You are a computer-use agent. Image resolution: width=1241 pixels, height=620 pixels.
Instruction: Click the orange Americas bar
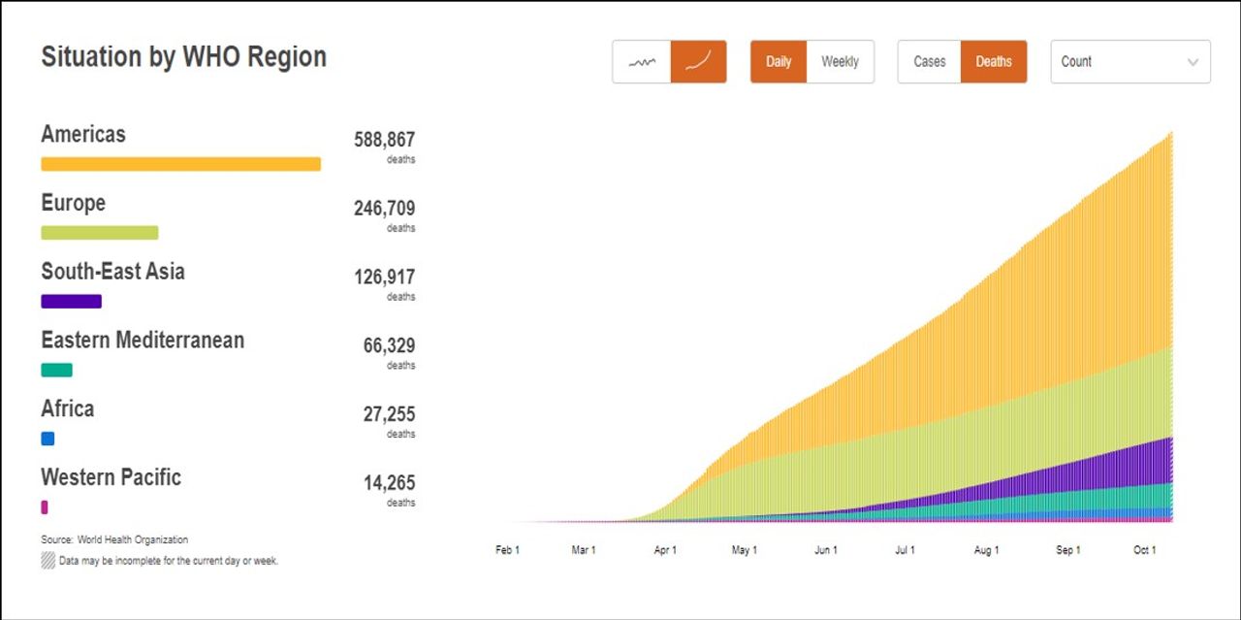click(x=180, y=164)
